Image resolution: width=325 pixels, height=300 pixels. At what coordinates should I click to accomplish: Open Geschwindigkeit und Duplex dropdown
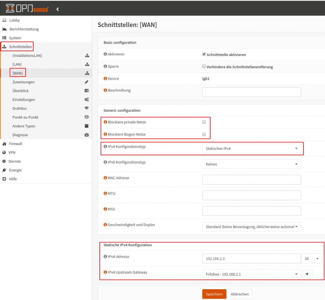click(x=251, y=227)
